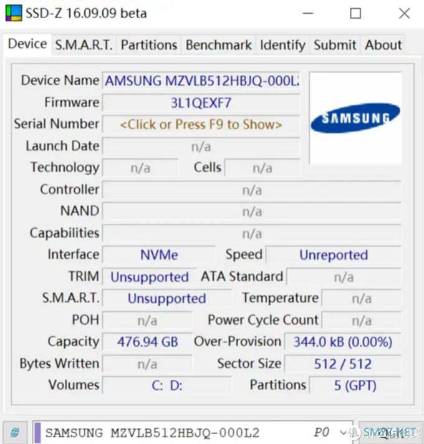Reveal serial number via Click or Press F9 field
Image resolution: width=424 pixels, height=444 pixels.
[x=201, y=124]
